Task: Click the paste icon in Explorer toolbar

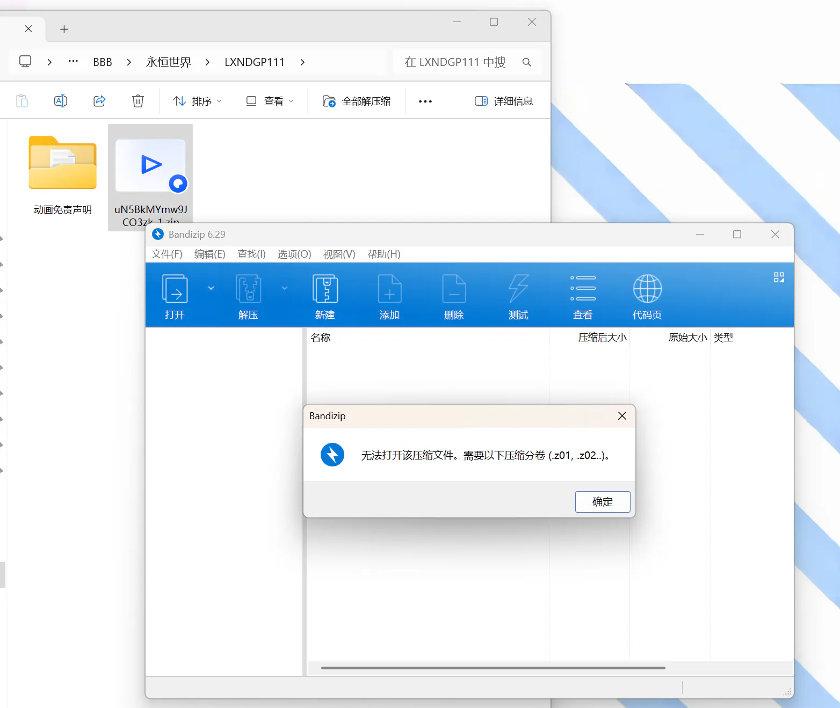Action: (22, 101)
